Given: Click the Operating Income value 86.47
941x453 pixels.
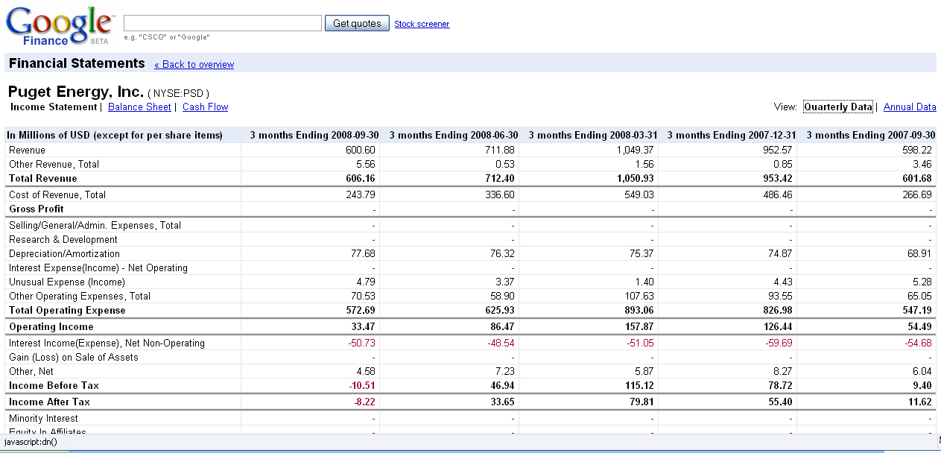Looking at the screenshot, I should [x=502, y=326].
